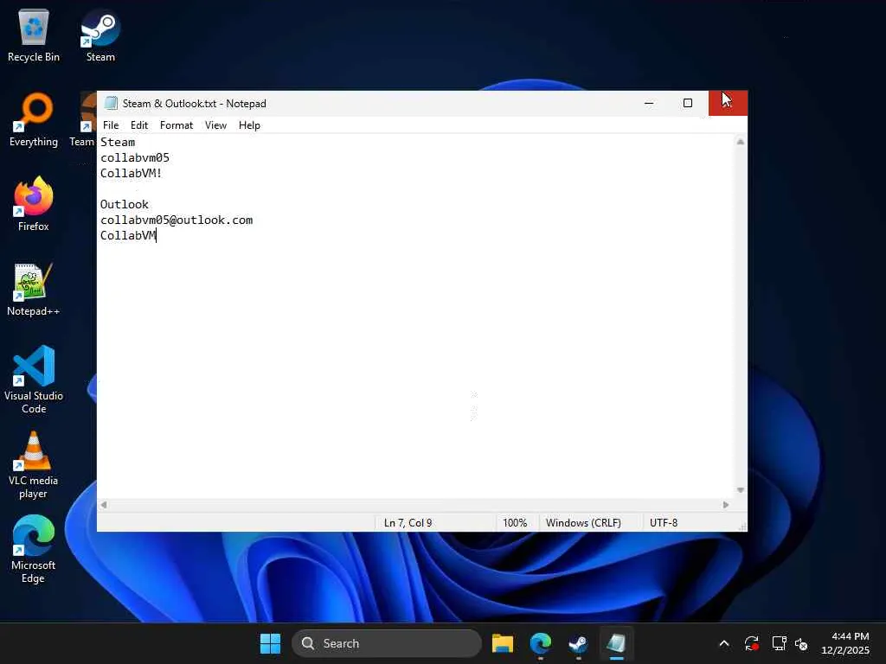This screenshot has height=664, width=886.
Task: Click 'Ln 7, Col 9' in status bar
Action: point(408,523)
